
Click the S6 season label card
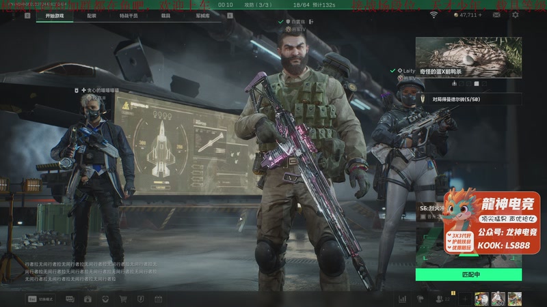431,212
